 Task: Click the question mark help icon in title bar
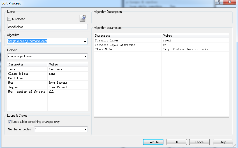pyautogui.click(x=219, y=2)
